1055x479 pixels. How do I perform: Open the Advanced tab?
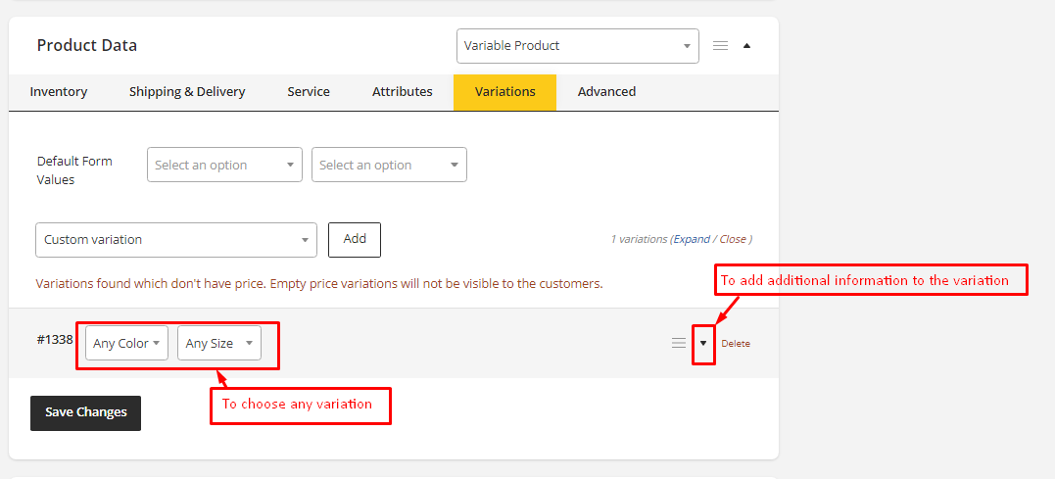606,92
